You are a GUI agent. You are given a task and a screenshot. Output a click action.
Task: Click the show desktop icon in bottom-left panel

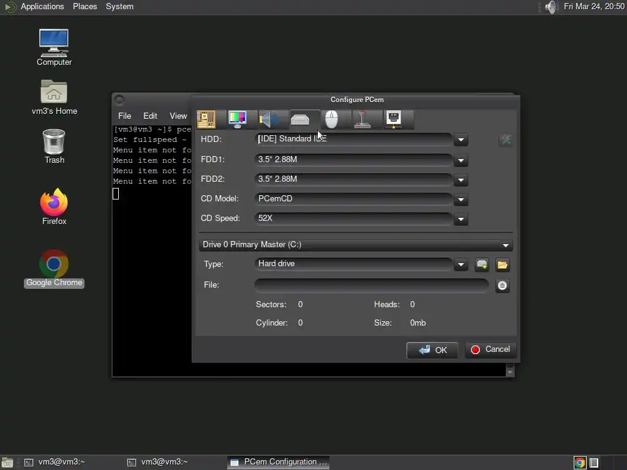tap(7, 463)
